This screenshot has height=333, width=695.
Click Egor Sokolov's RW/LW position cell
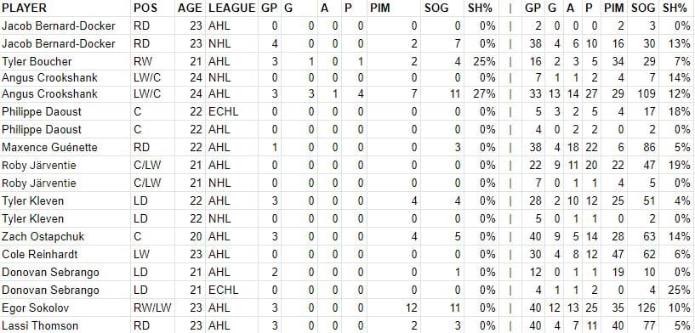[x=153, y=308]
